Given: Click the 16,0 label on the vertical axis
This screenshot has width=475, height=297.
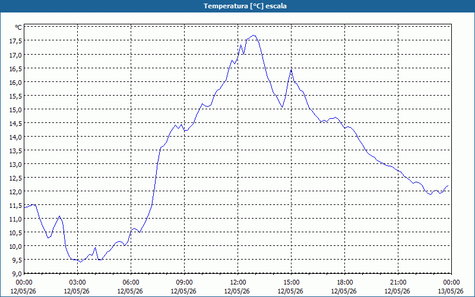Looking at the screenshot, I should tap(15, 82).
